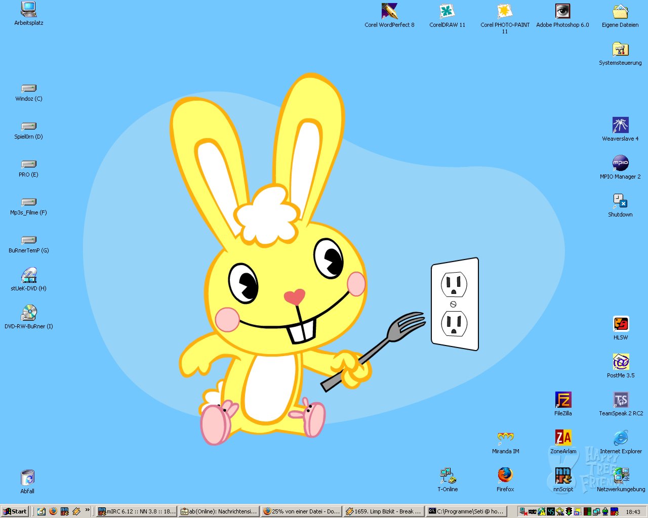Click the Firefox download progress taskbar button
The image size is (648, 518).
click(x=301, y=511)
